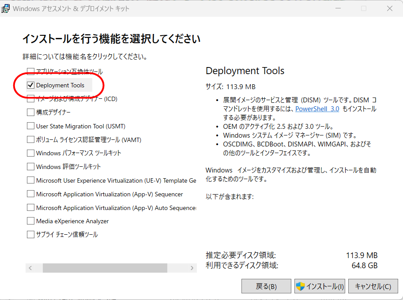Screen dimensions: 403x300
Task: Uncheck the Deployment Tools checkbox
Action: 30,85
